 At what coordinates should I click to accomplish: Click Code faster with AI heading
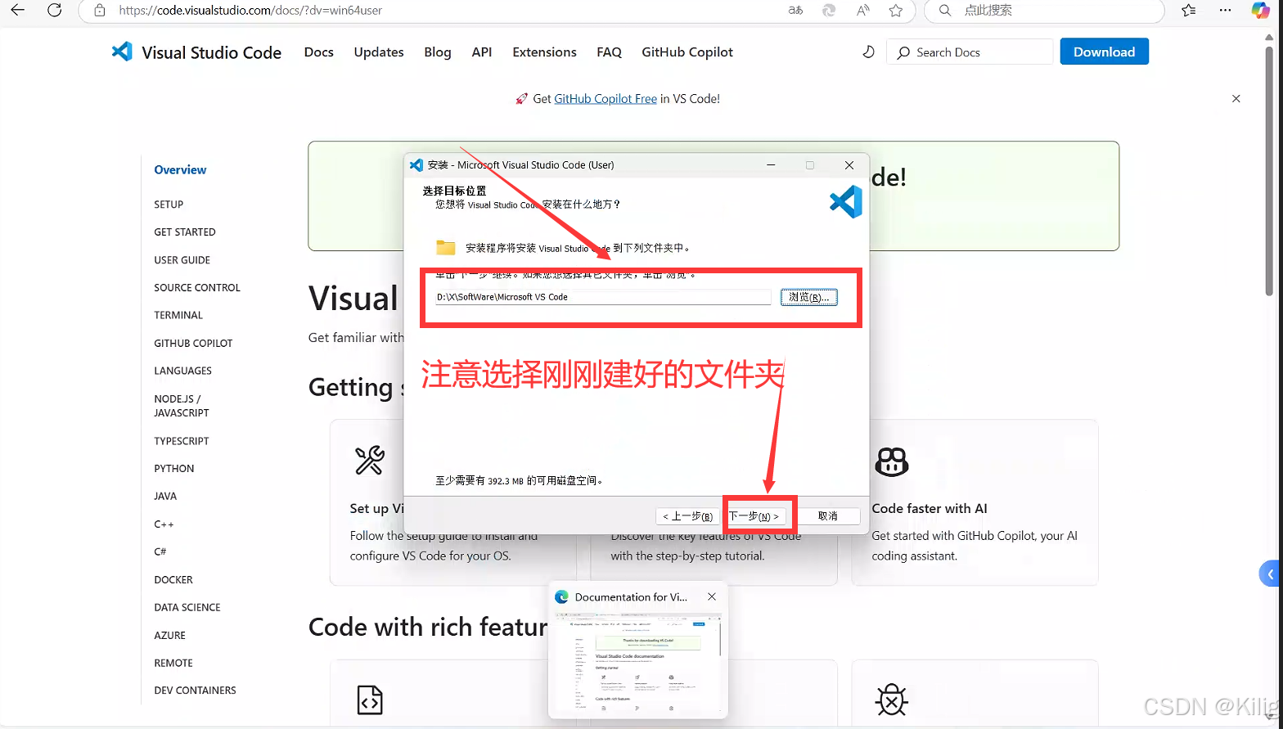(930, 508)
